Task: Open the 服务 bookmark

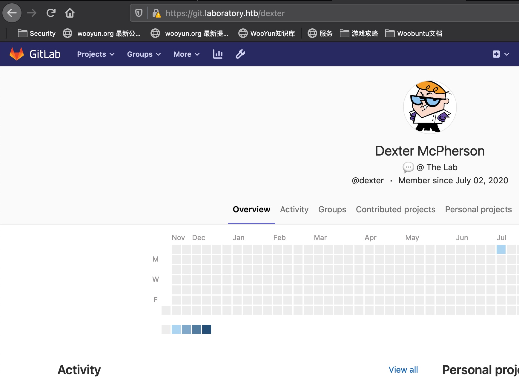Action: (x=320, y=33)
